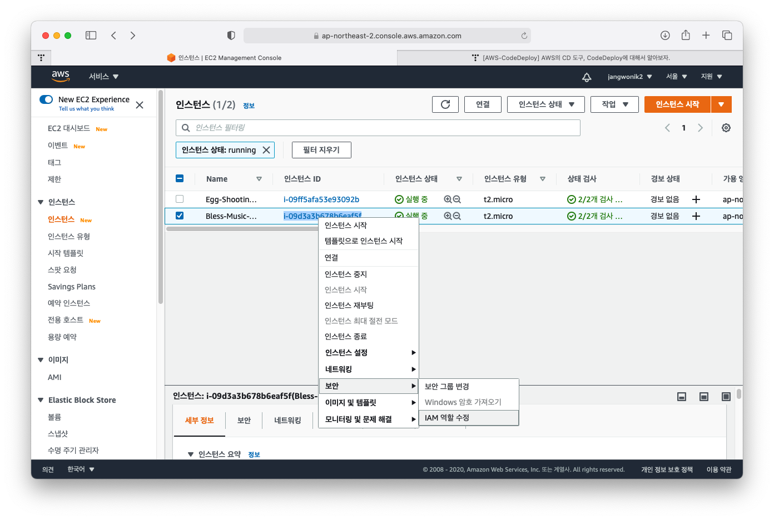Refresh the instances list

pyautogui.click(x=445, y=104)
